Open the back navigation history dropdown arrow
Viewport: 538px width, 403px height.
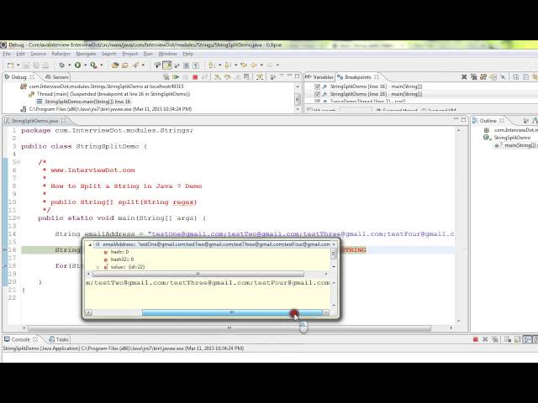[261, 65]
